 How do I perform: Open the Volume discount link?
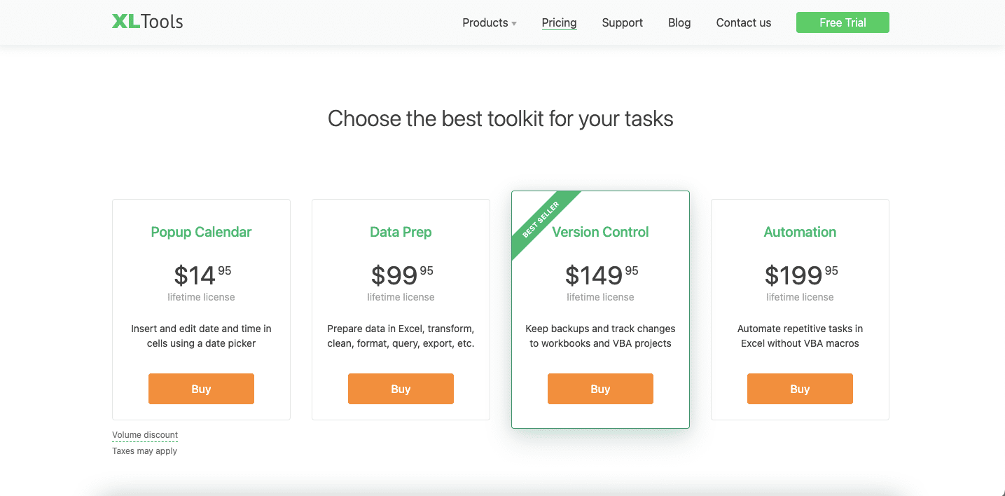click(145, 435)
